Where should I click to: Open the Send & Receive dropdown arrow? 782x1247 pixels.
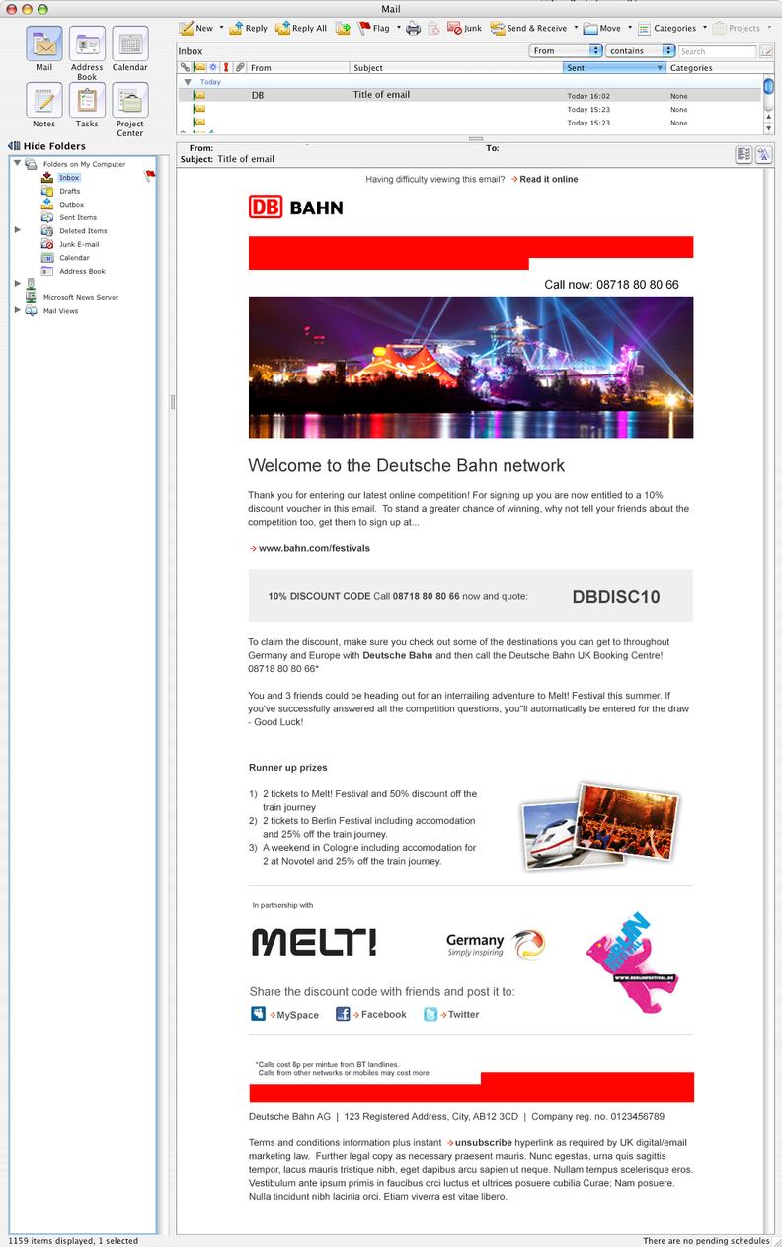575,28
